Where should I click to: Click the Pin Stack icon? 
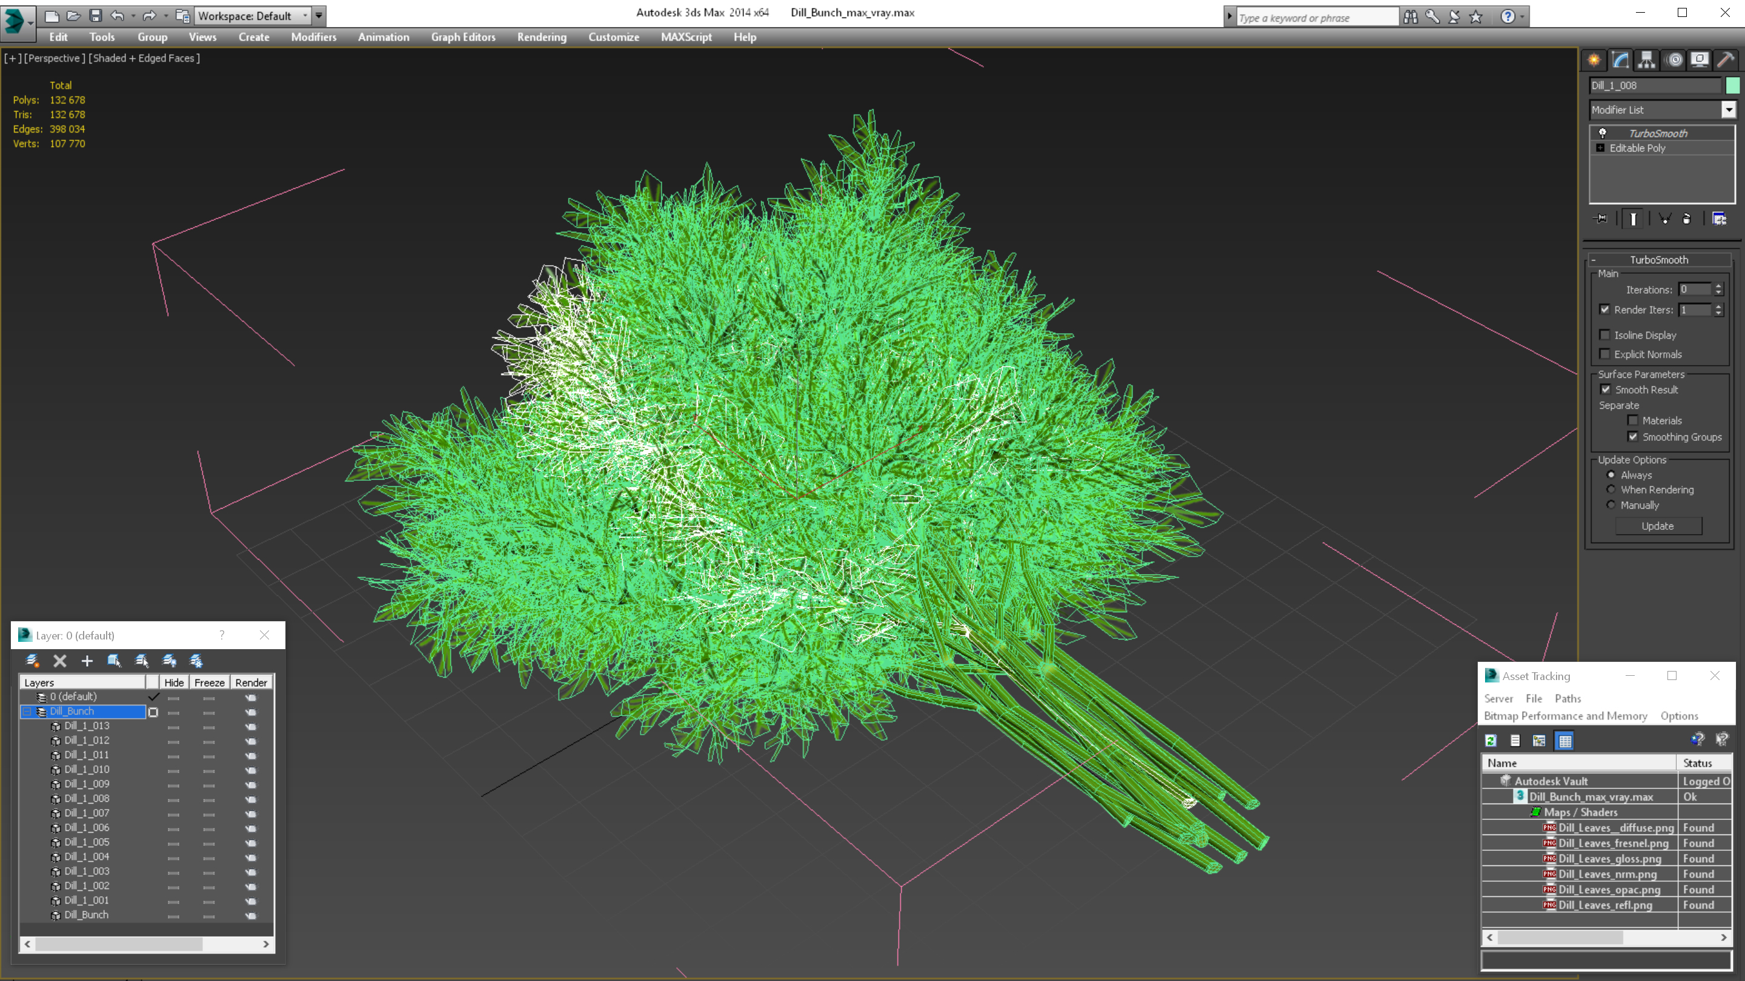1601,219
